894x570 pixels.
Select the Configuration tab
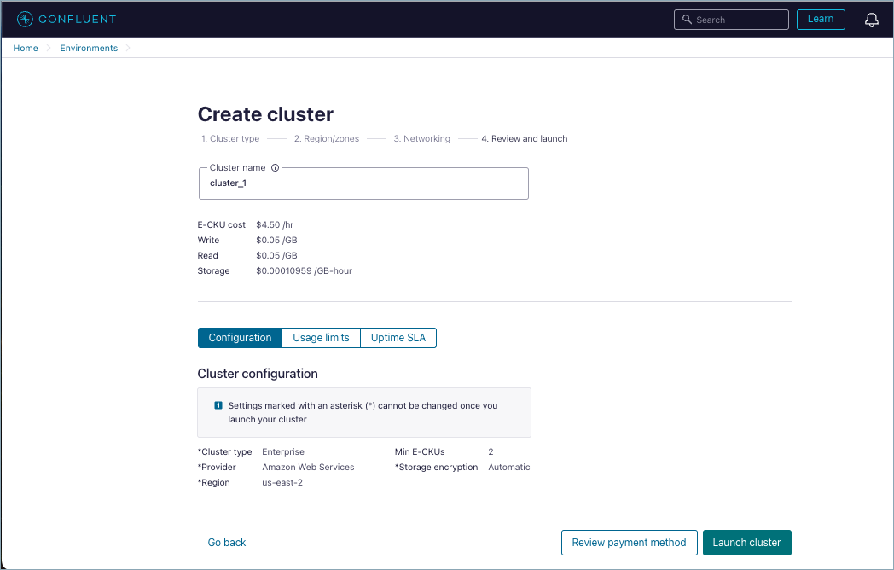pos(240,338)
